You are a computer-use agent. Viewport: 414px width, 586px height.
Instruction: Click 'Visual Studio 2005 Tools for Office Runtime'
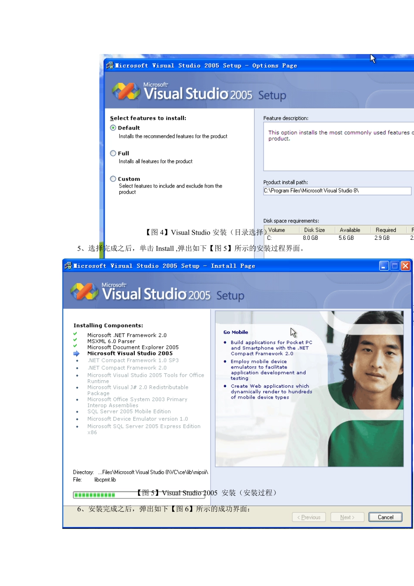coord(146,378)
